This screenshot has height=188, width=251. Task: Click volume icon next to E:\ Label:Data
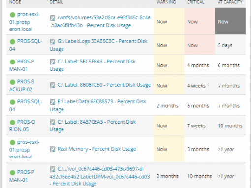pyautogui.click(x=53, y=102)
